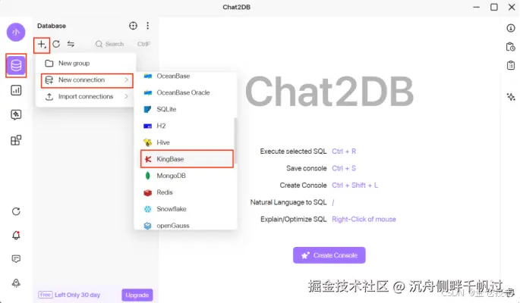Choose KingBase from the database list
The width and height of the screenshot is (520, 303).
point(187,159)
